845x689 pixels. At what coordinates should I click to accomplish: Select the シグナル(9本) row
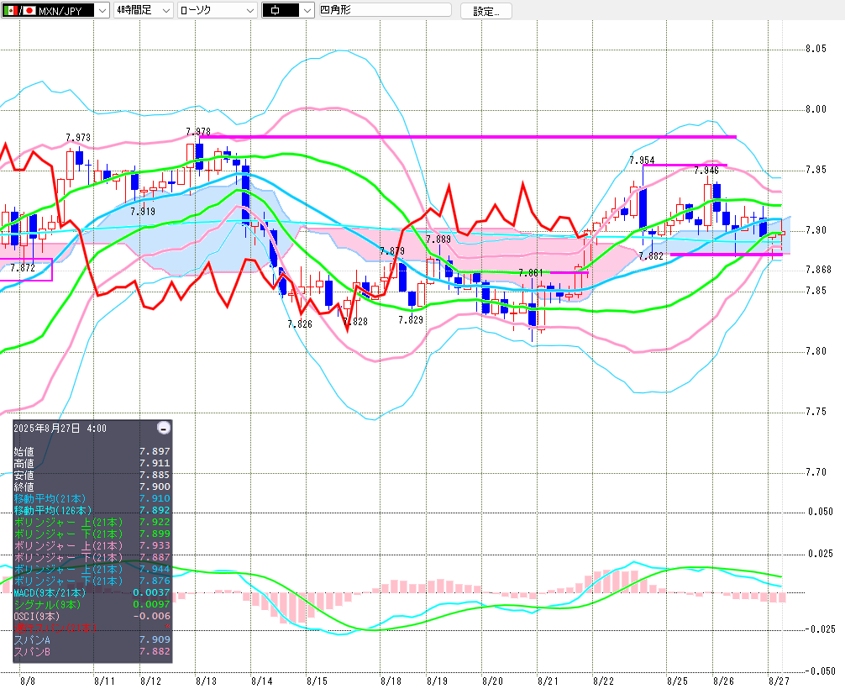point(92,604)
